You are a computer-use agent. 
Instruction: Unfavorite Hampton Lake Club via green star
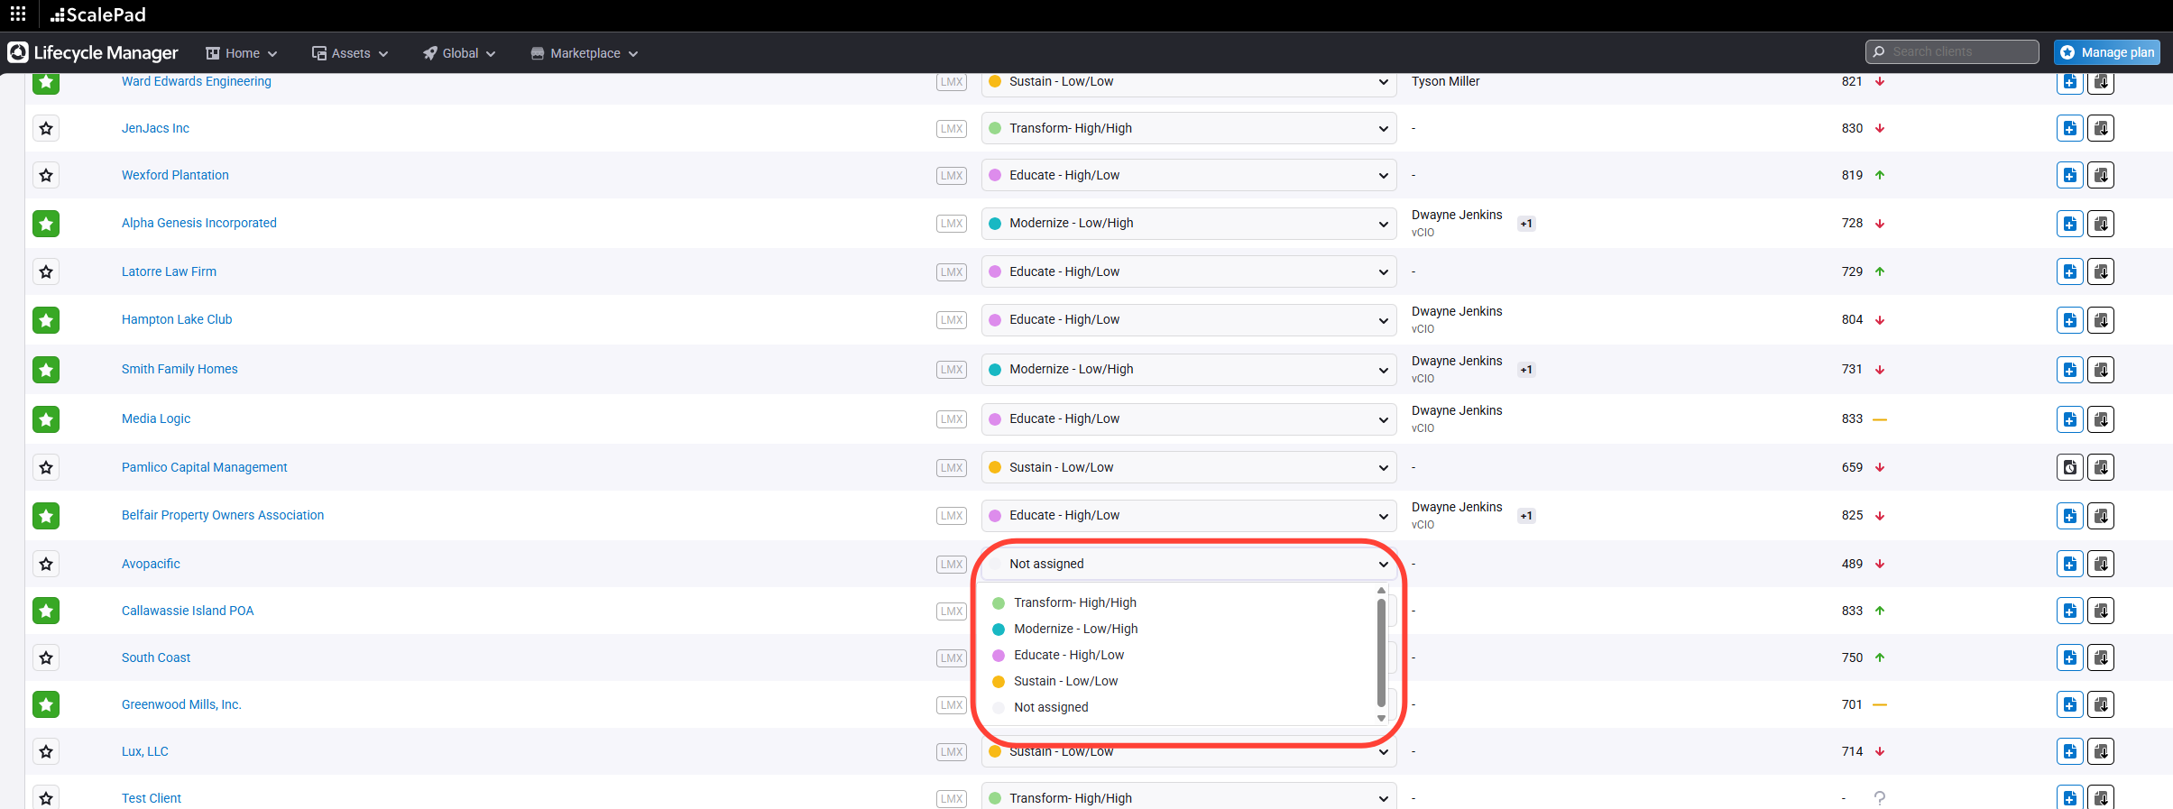click(46, 320)
